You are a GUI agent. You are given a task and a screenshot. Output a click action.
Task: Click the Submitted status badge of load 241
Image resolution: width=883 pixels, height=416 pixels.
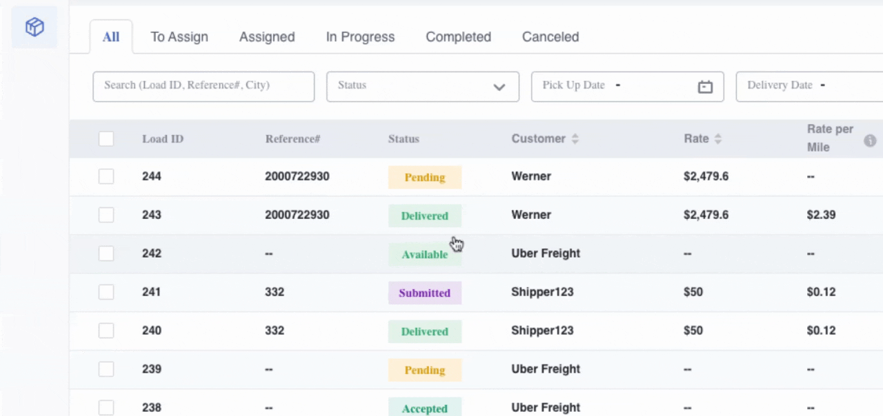point(424,293)
